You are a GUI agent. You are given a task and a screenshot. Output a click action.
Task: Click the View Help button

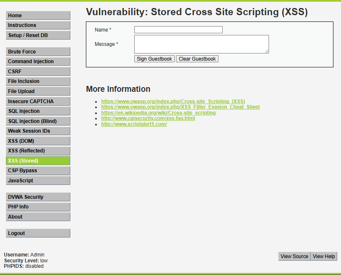click(324, 256)
